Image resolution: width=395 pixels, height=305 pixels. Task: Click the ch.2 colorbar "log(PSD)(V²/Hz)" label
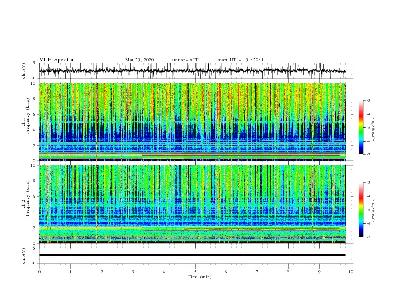coord(374,212)
